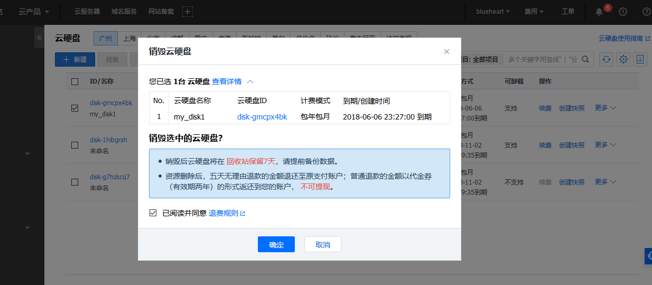Click the clock icon in top bar
The height and width of the screenshot is (285, 652).
pos(623,12)
